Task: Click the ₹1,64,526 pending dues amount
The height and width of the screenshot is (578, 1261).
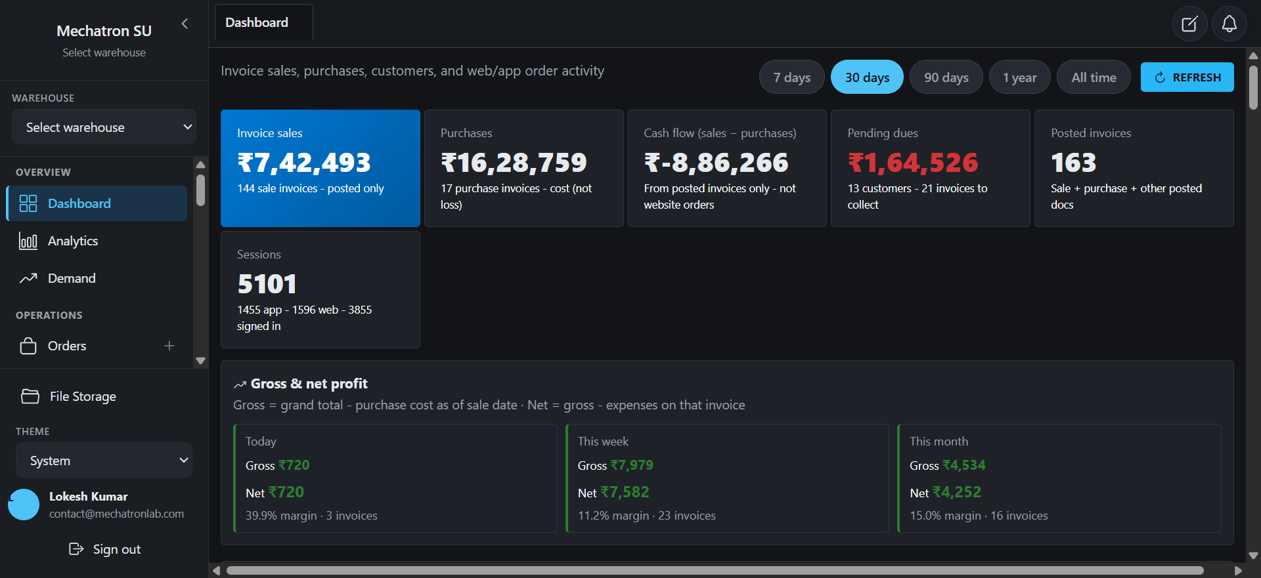Action: (x=913, y=163)
